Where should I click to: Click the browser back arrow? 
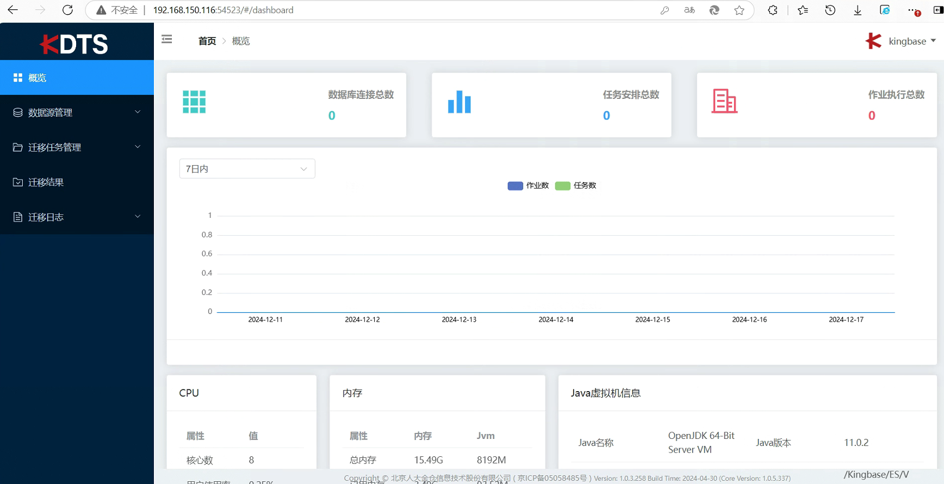pyautogui.click(x=13, y=10)
